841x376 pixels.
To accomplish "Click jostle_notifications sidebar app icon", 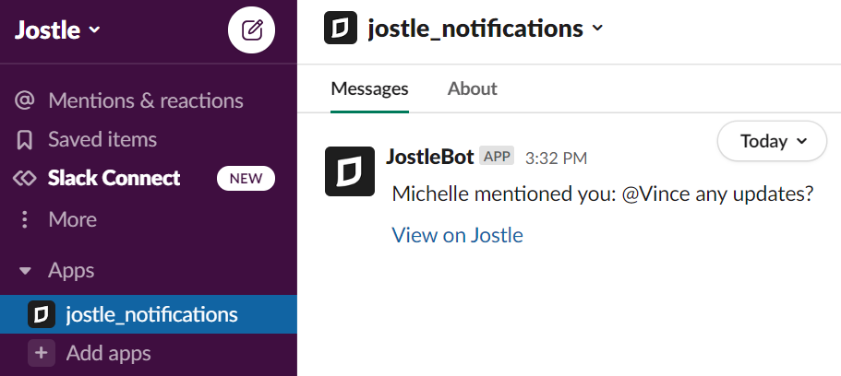I will pos(42,314).
